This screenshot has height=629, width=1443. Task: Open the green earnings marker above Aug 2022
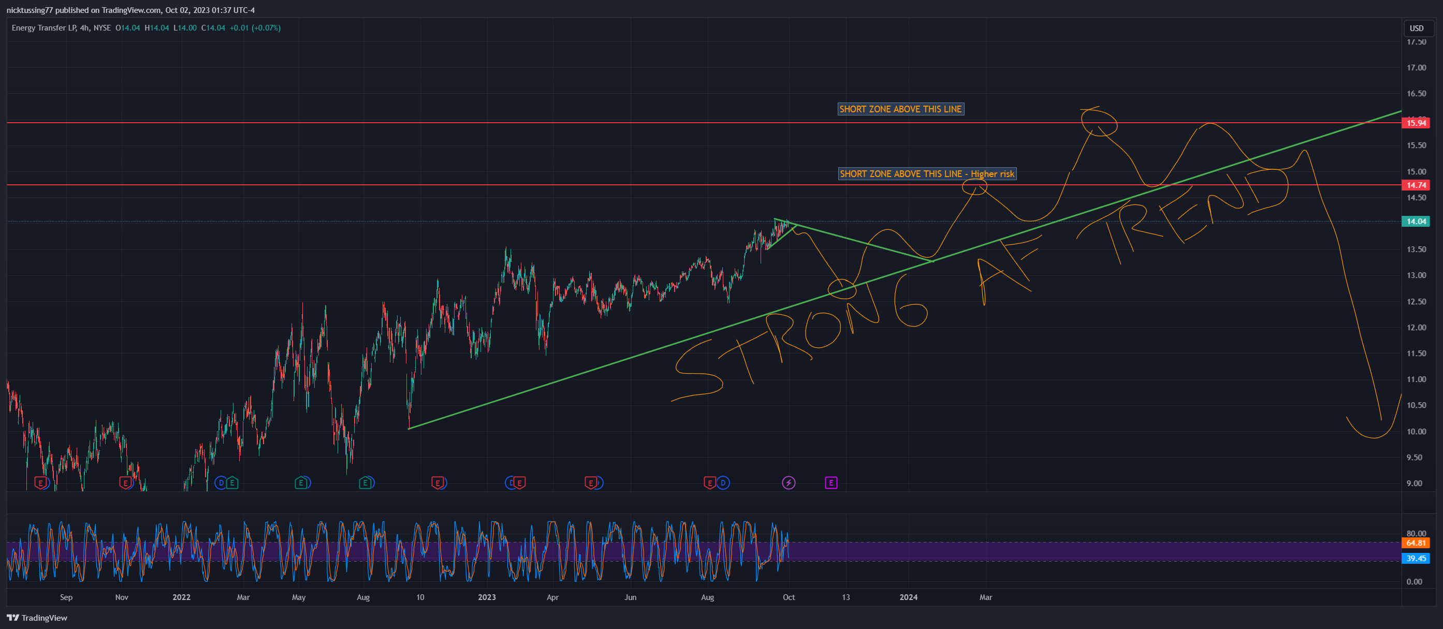coord(365,483)
